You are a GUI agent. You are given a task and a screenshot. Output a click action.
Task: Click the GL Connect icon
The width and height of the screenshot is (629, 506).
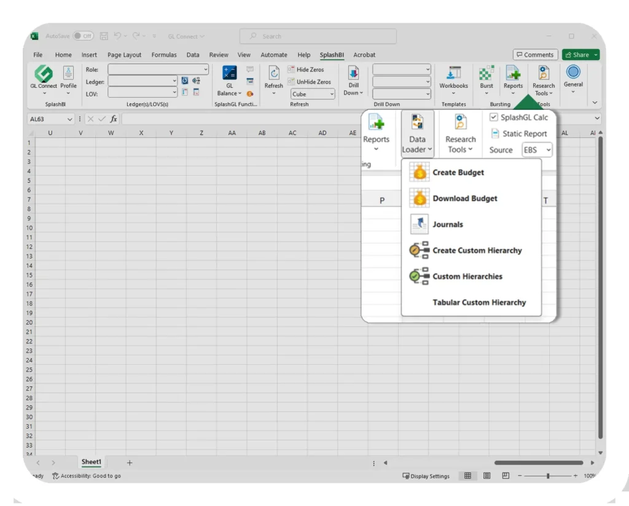point(44,74)
